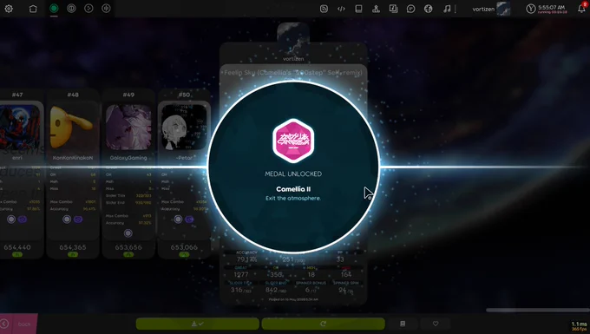This screenshot has width=590, height=334.
Task: Click the 164 miss count
Action: pos(346,274)
